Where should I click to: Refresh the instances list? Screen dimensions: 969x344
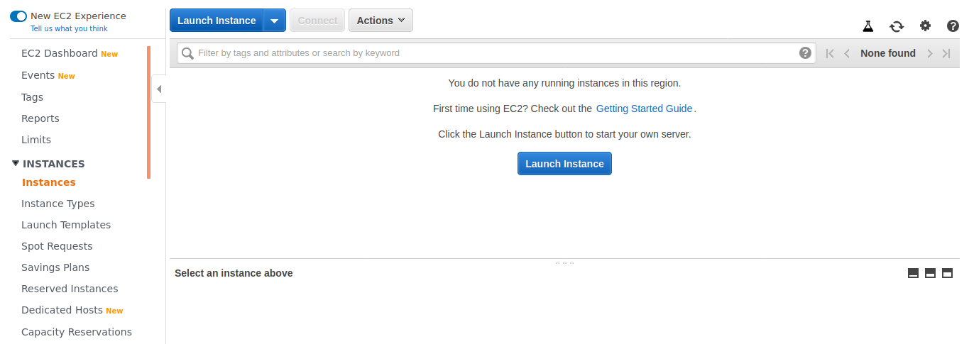[x=897, y=26]
